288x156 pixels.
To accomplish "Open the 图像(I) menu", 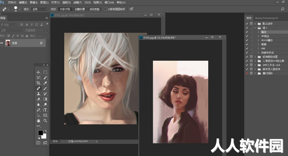I will point(33,2).
